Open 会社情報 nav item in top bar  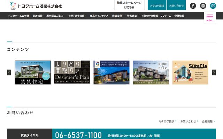coord(179,16)
